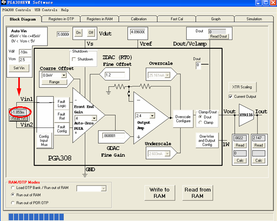
Task: Expand the Coarse Offset dropdown
Action: [64, 75]
